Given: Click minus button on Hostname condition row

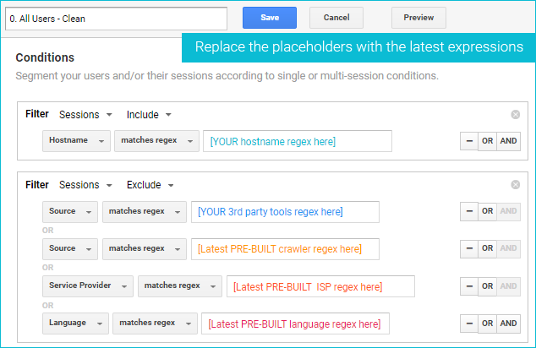Looking at the screenshot, I should pos(468,141).
